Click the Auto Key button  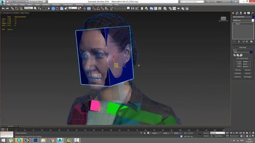[x=206, y=133]
